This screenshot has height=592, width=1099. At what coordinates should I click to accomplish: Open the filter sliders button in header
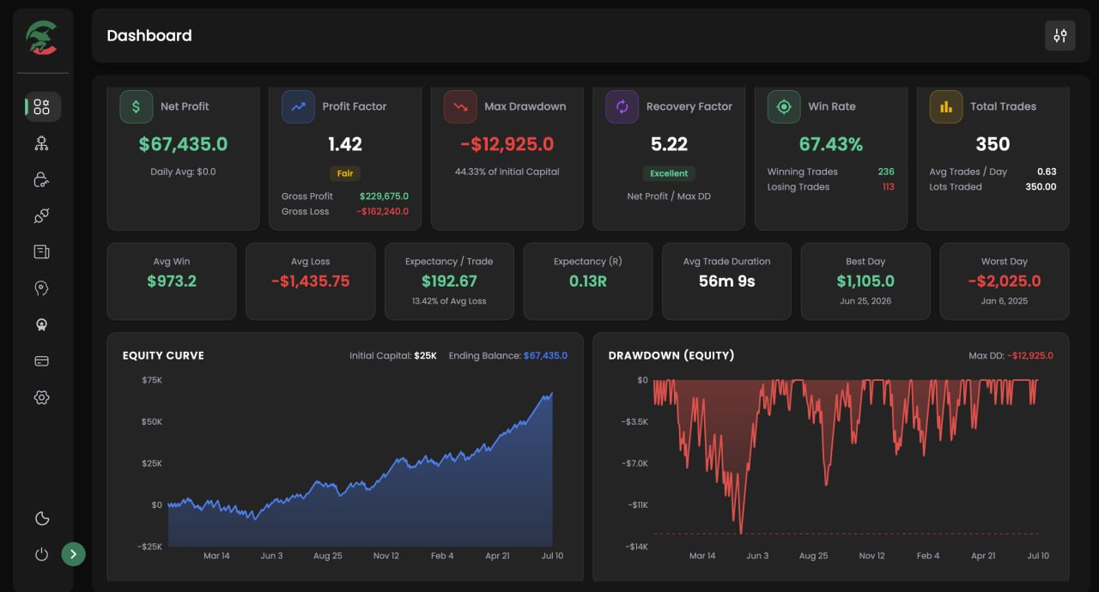pyautogui.click(x=1060, y=36)
